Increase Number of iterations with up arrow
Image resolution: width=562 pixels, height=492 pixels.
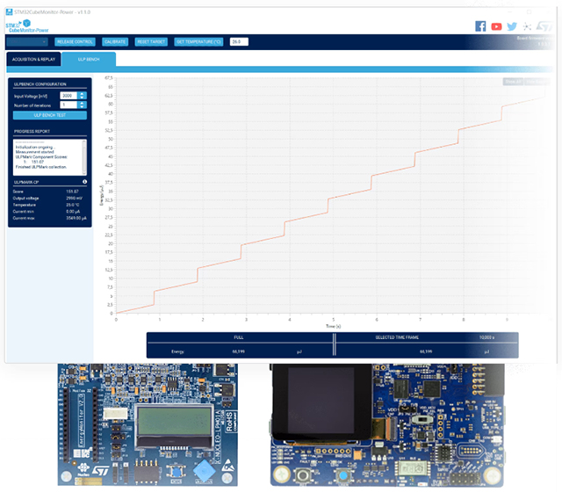pyautogui.click(x=82, y=103)
